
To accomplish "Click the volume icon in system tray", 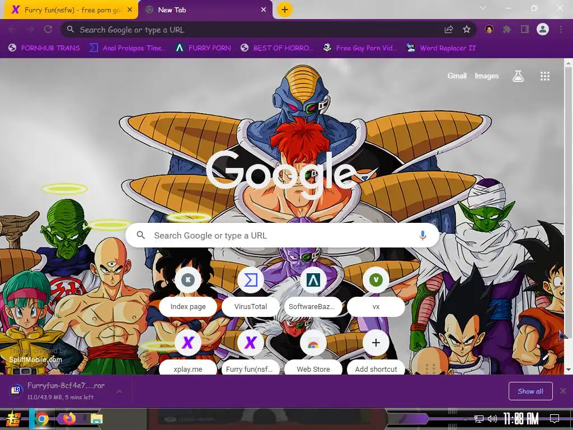I will click(492, 419).
